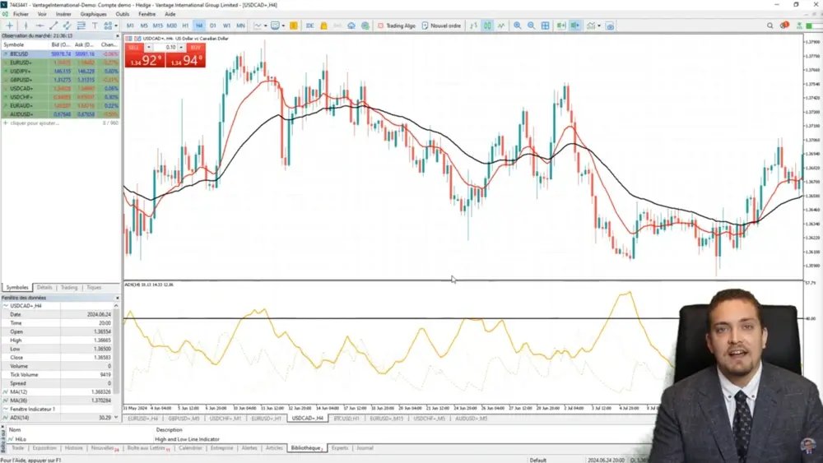The width and height of the screenshot is (823, 463).
Task: Open the chart templates dropdown arrow
Action: click(x=283, y=25)
